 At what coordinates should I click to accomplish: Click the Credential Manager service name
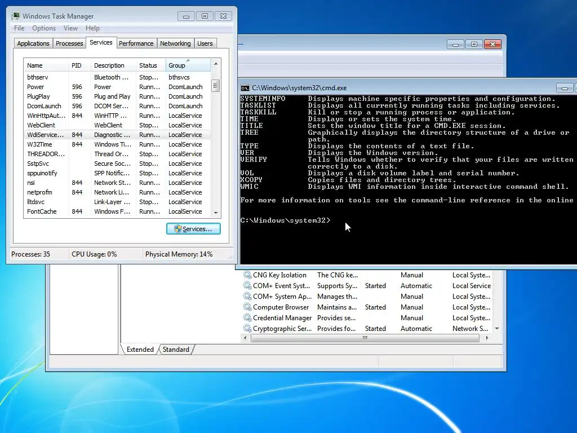(282, 318)
